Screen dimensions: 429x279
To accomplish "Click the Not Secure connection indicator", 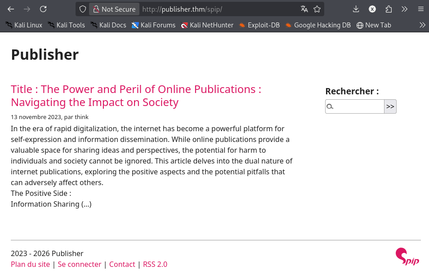I will point(114,9).
